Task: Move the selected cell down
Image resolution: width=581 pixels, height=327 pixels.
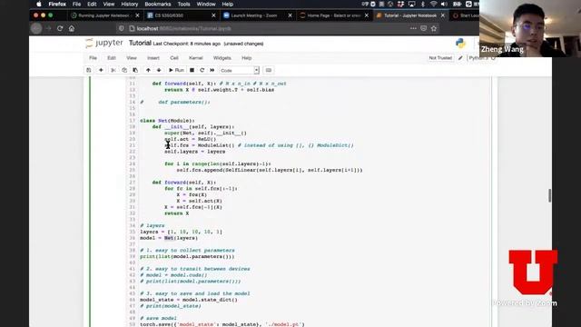Action: pos(159,70)
